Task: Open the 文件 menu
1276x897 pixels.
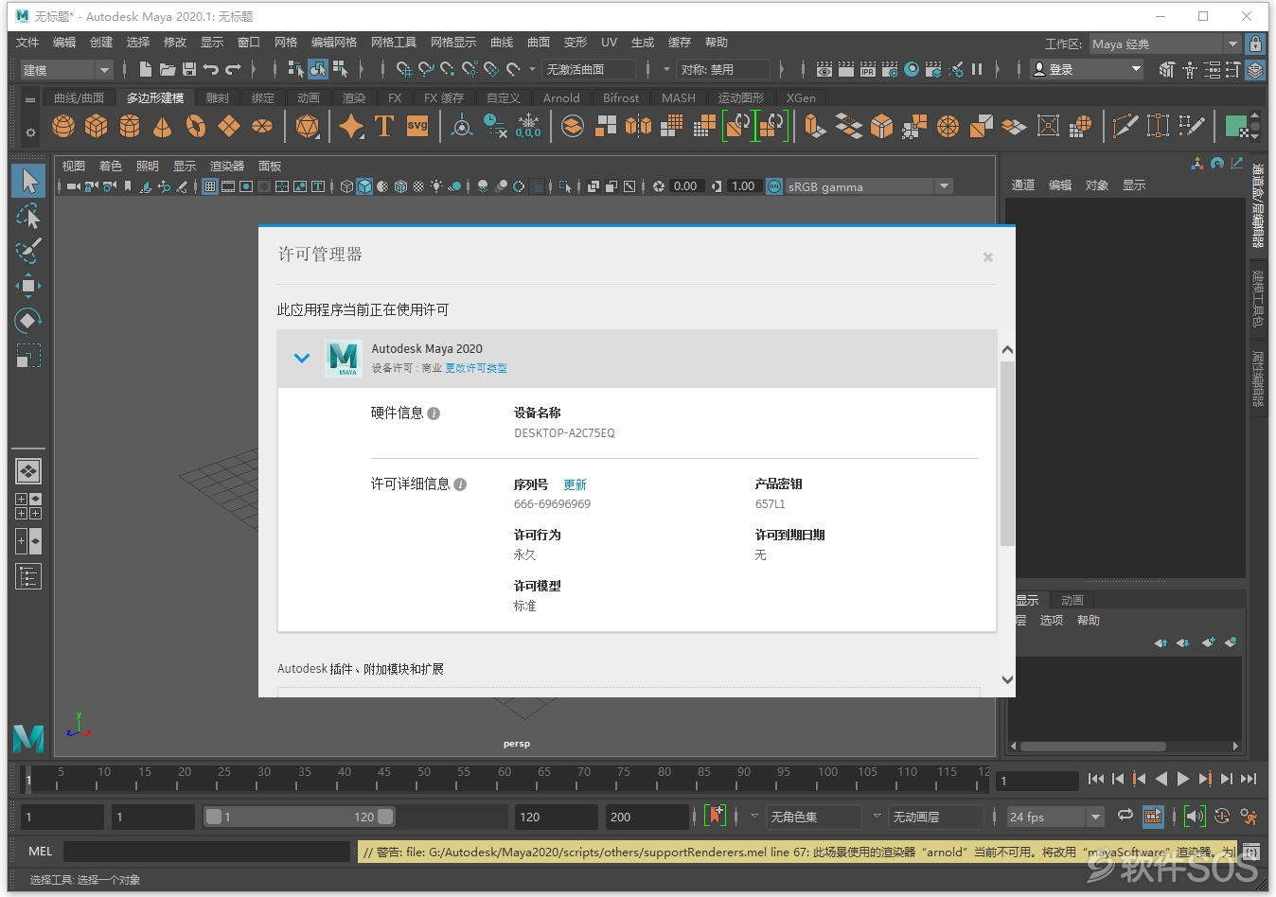Action: [x=27, y=43]
